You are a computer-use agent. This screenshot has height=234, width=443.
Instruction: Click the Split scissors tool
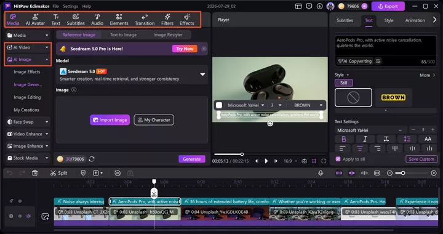[x=59, y=173]
